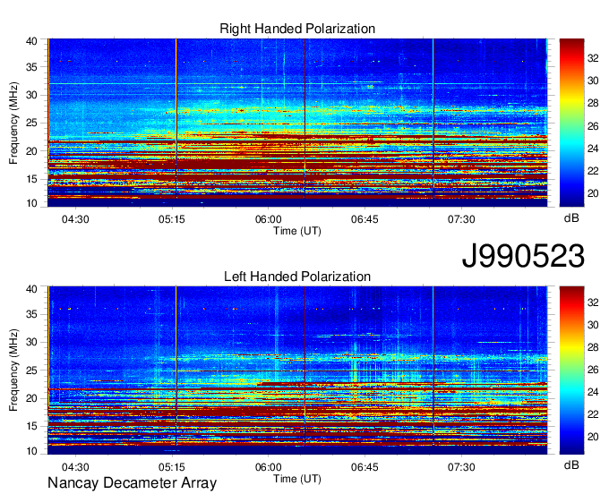Click the Right Handed Polarization title
609x494 pixels.
(297, 29)
